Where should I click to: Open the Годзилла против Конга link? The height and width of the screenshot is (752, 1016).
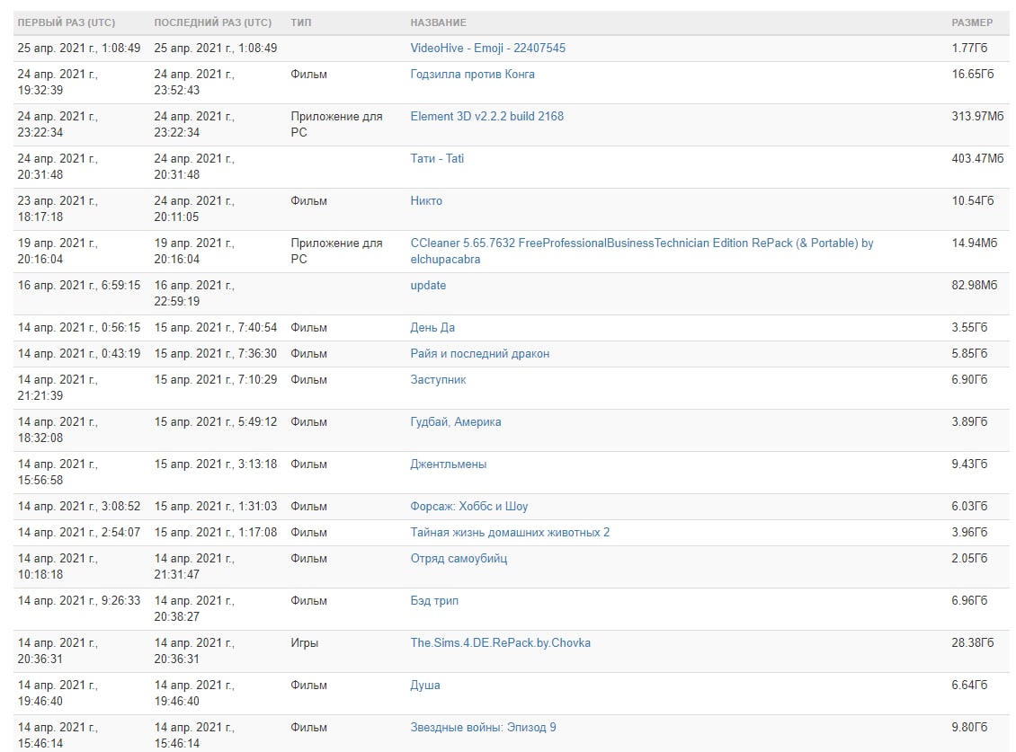(x=472, y=75)
